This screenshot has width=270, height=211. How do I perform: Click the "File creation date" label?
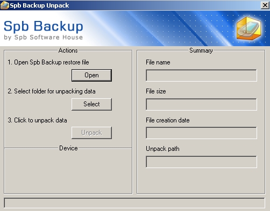click(168, 120)
